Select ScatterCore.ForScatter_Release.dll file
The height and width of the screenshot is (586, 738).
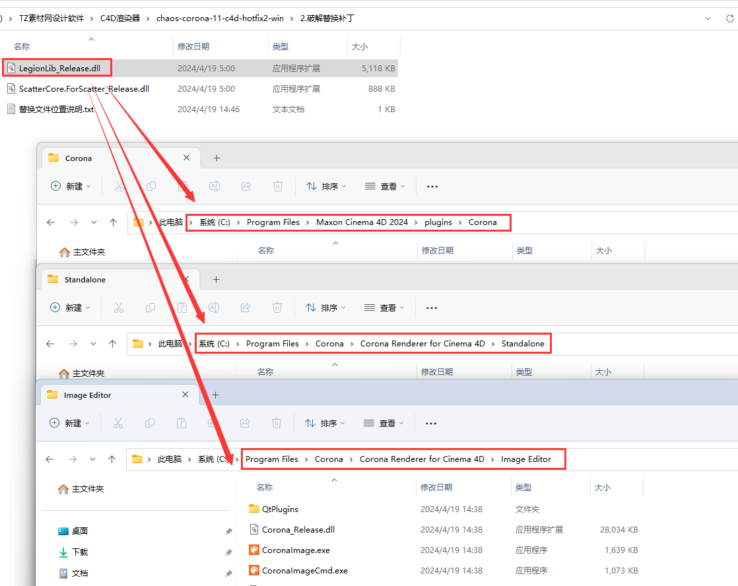coord(200,88)
